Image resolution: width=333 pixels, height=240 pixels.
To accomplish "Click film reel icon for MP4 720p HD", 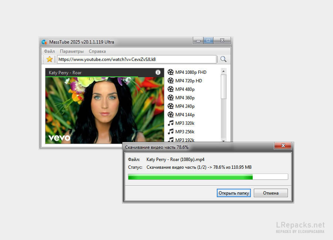I will pyautogui.click(x=171, y=80).
